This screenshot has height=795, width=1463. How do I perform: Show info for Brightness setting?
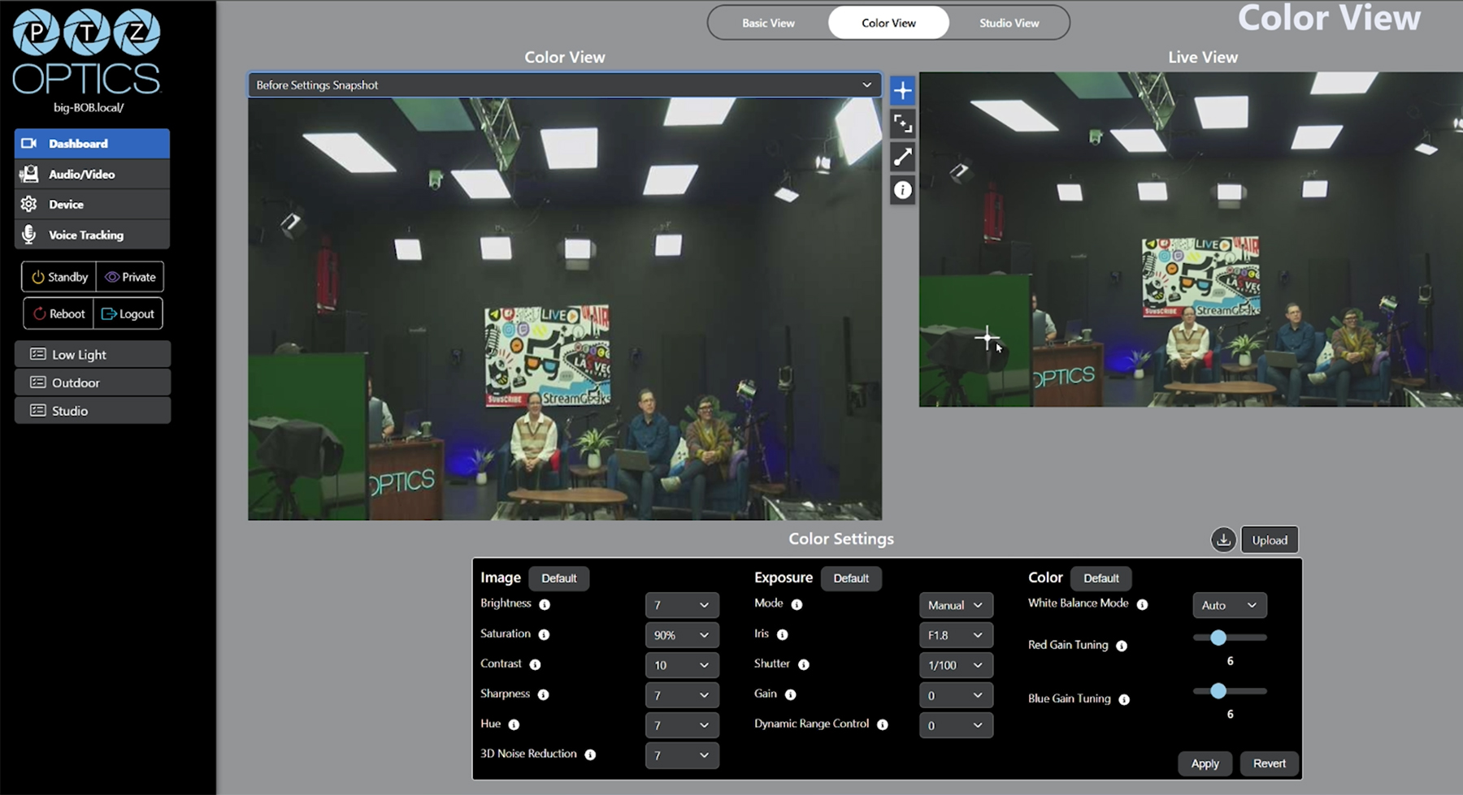pos(545,604)
